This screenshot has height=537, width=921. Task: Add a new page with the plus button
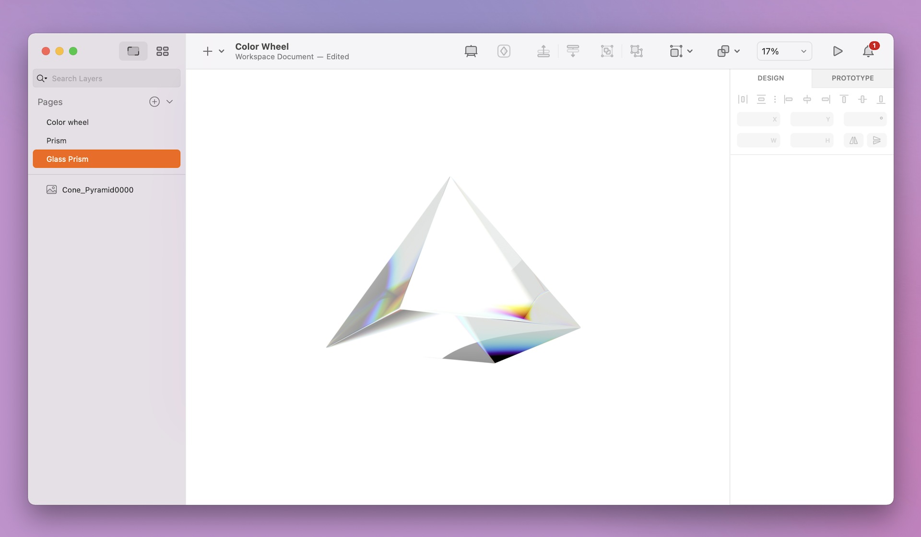pos(154,102)
